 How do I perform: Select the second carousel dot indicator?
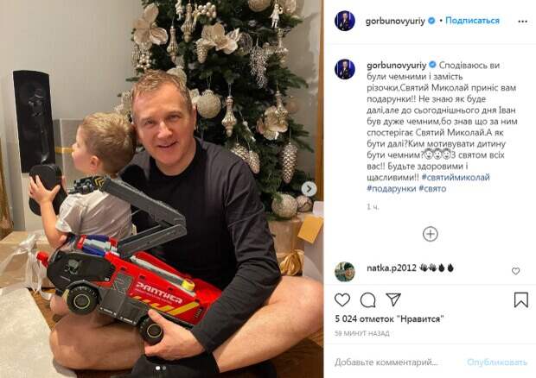tap(164, 369)
